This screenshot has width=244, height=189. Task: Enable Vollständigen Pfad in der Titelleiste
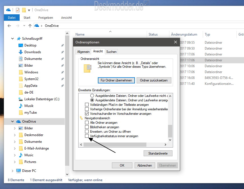click(87, 105)
